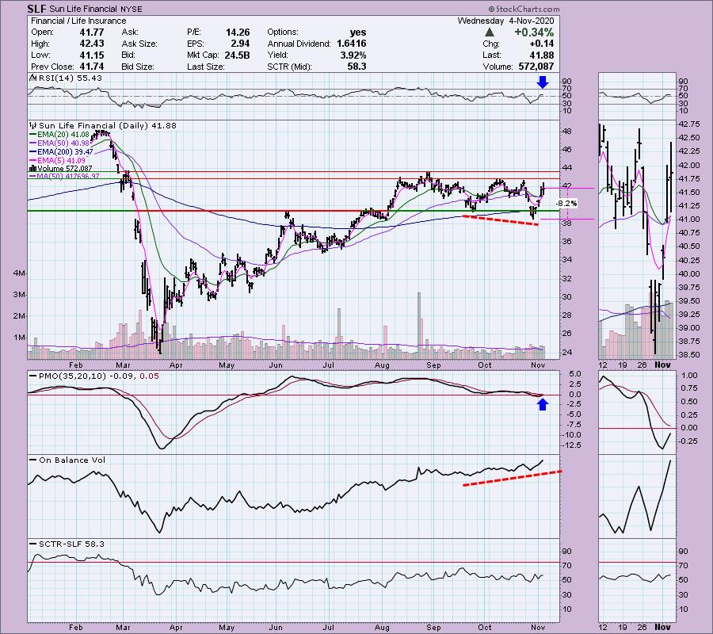
Task: Click the -8.2% measurement label
Action: click(x=566, y=204)
